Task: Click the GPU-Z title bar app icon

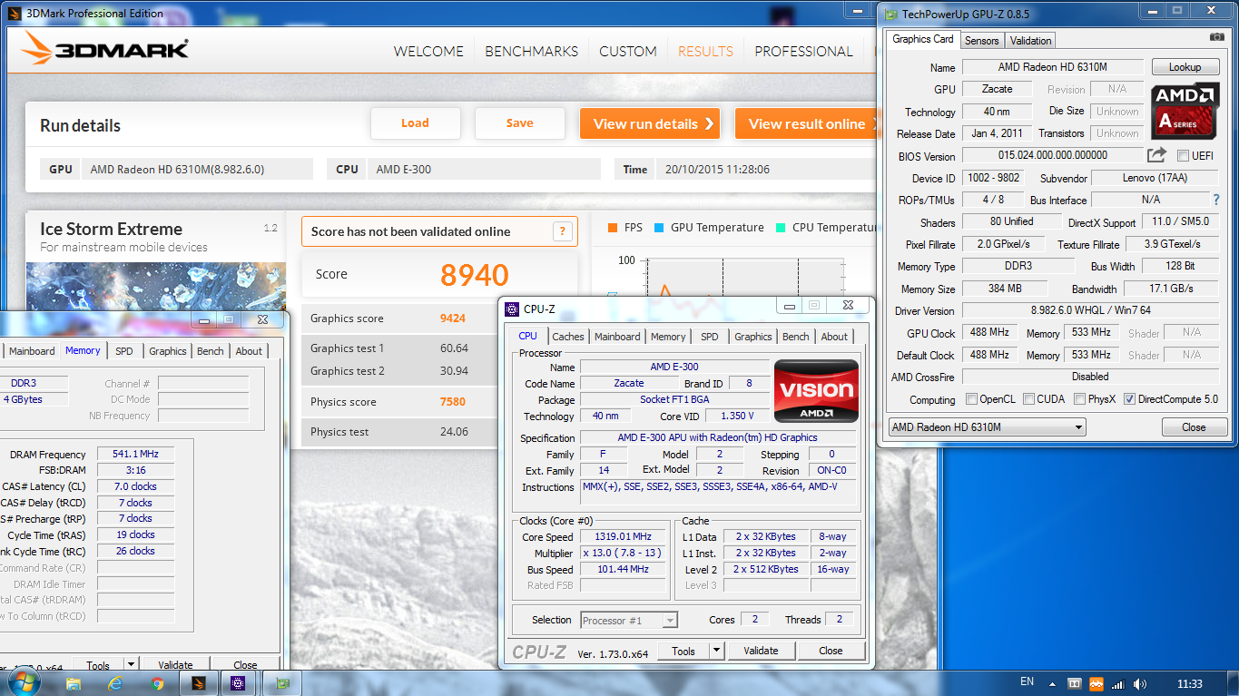Action: [x=890, y=14]
